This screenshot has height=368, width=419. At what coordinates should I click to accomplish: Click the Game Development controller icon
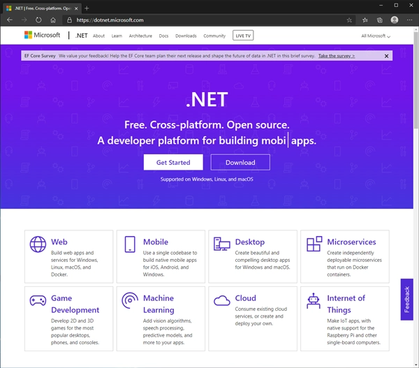coord(38,300)
